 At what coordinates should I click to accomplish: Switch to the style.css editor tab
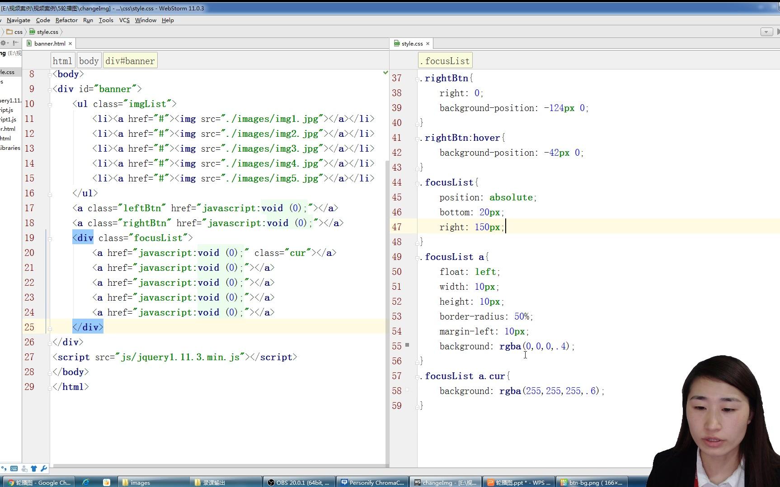point(412,43)
